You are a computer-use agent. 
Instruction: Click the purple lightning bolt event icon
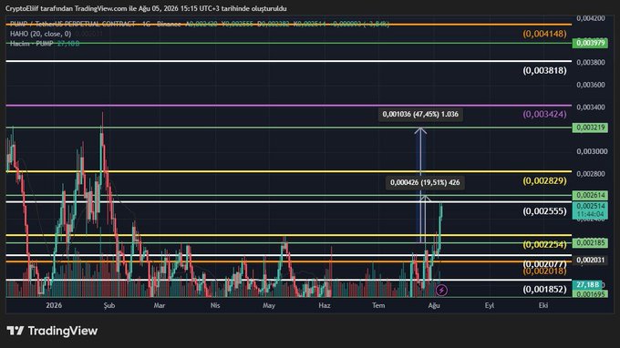tap(441, 291)
